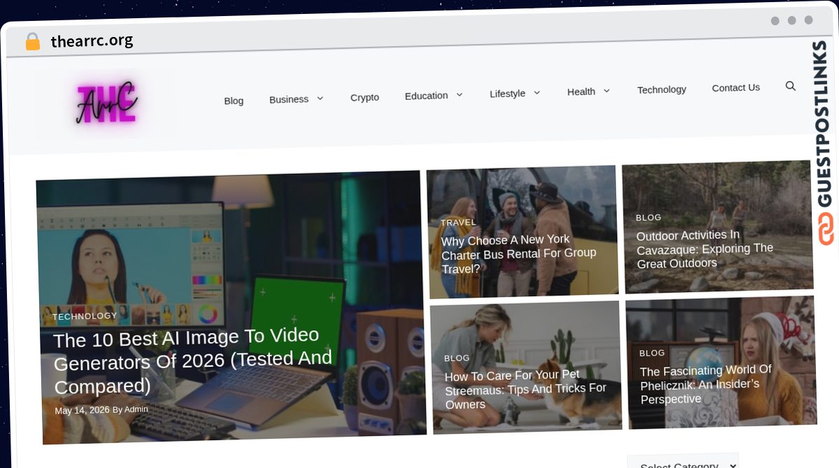Expand the Education submenu arrow
Image resolution: width=839 pixels, height=468 pixels.
(x=459, y=94)
